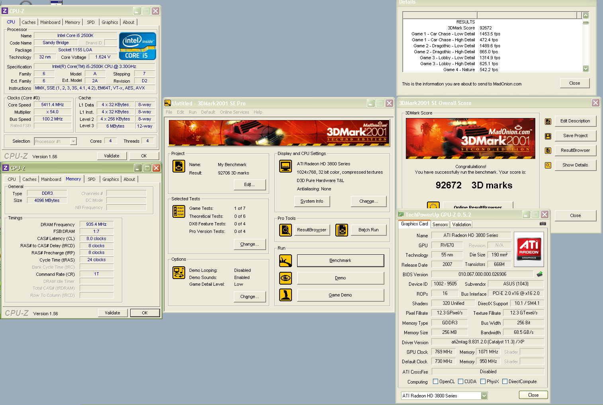
Task: Click the magnifier icon beside Show Details
Action: (x=548, y=165)
